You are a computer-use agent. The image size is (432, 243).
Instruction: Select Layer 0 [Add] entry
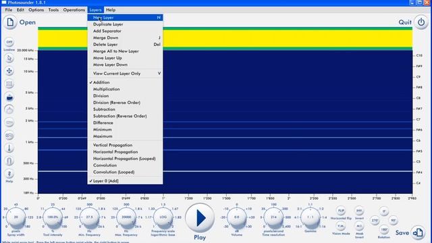point(125,181)
